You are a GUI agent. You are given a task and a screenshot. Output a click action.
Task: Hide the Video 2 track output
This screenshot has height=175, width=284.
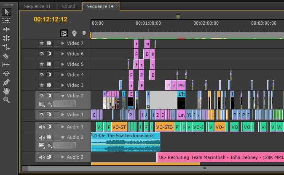[x=41, y=96]
